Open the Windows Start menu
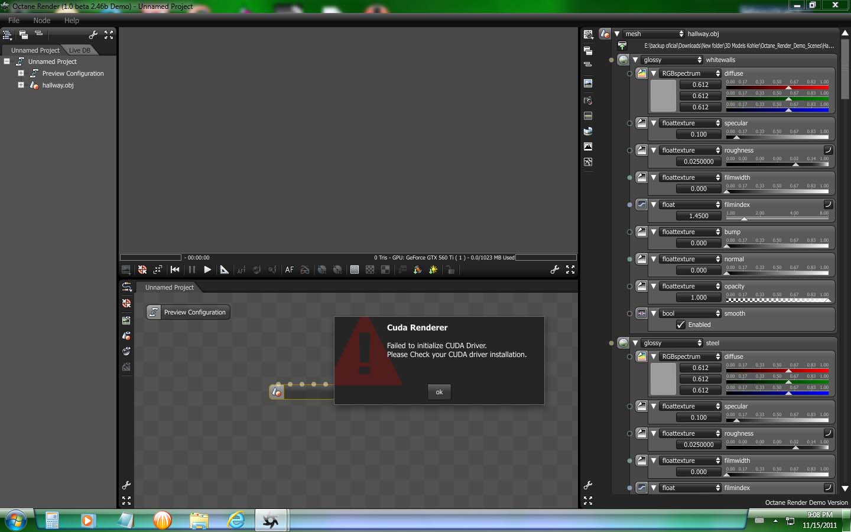The height and width of the screenshot is (532, 851). click(x=16, y=521)
